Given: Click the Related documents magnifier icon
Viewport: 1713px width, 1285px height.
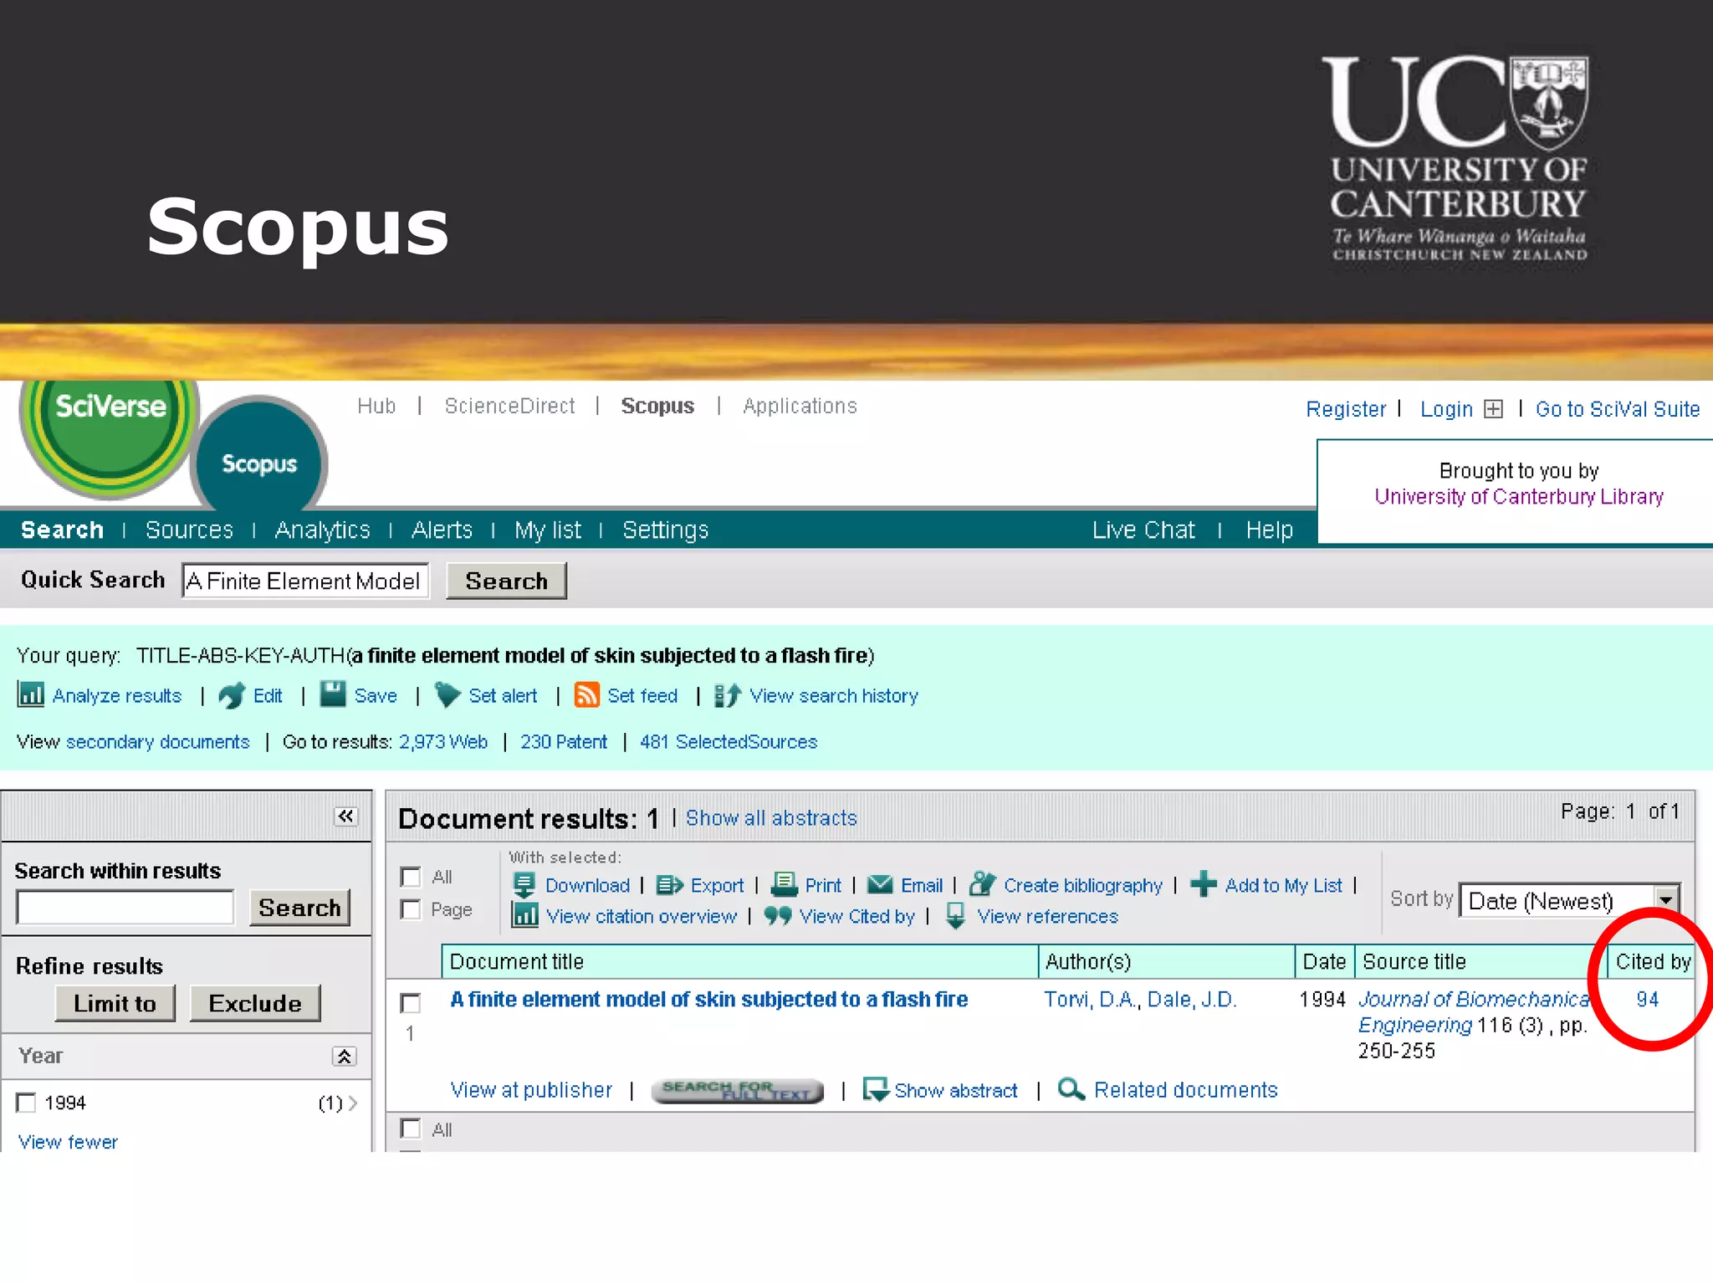Looking at the screenshot, I should coord(1071,1088).
